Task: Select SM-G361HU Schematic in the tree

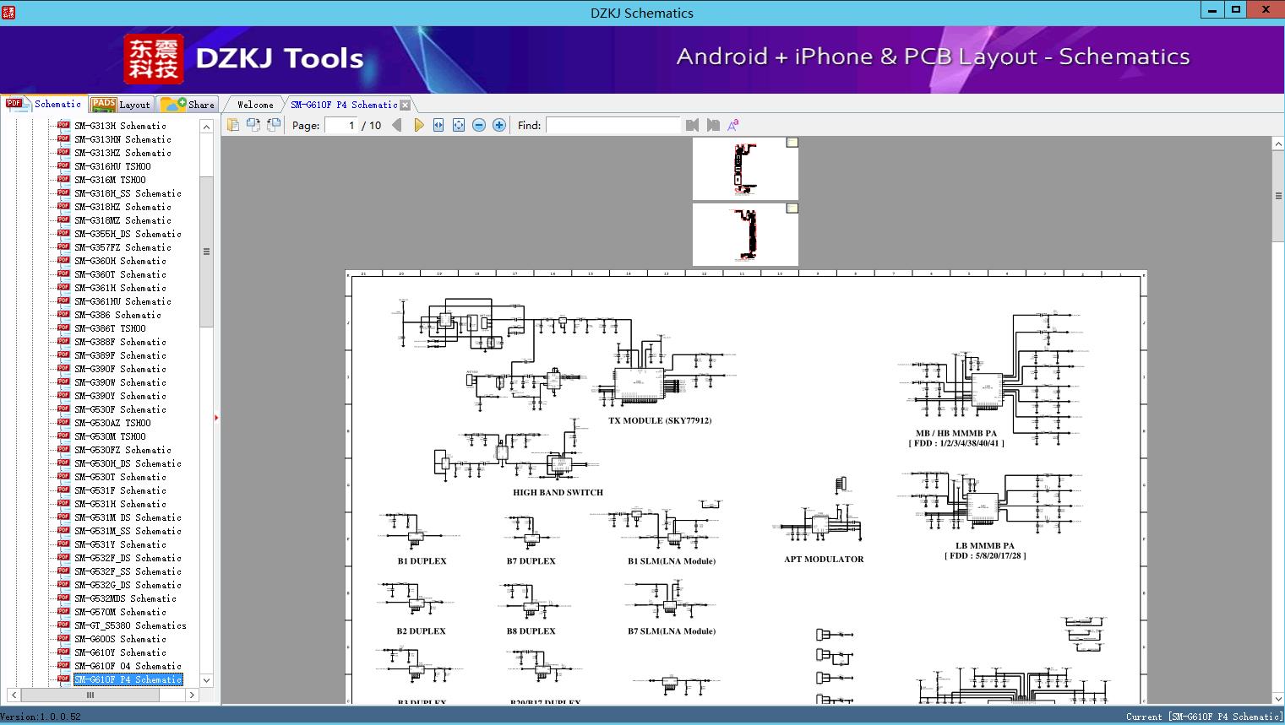Action: tap(123, 301)
